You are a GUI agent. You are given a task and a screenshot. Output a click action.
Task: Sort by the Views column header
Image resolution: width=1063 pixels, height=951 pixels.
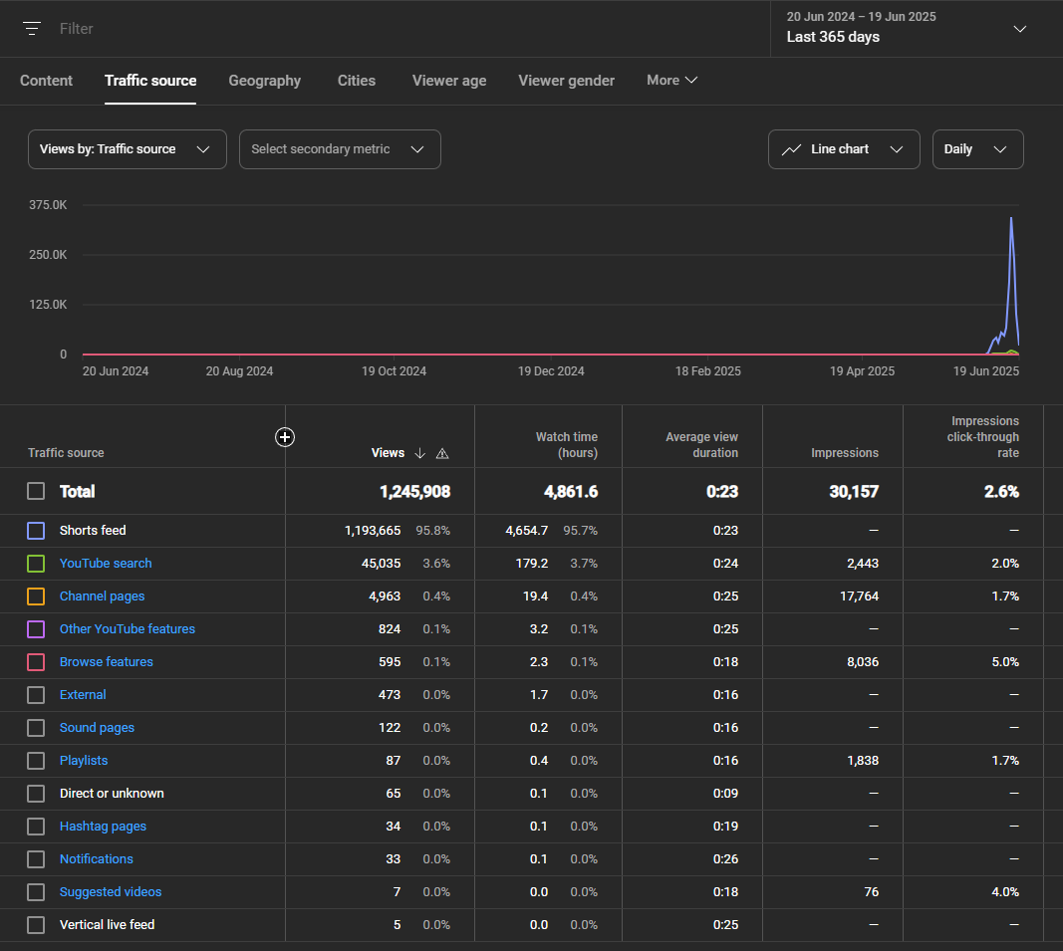[388, 453]
